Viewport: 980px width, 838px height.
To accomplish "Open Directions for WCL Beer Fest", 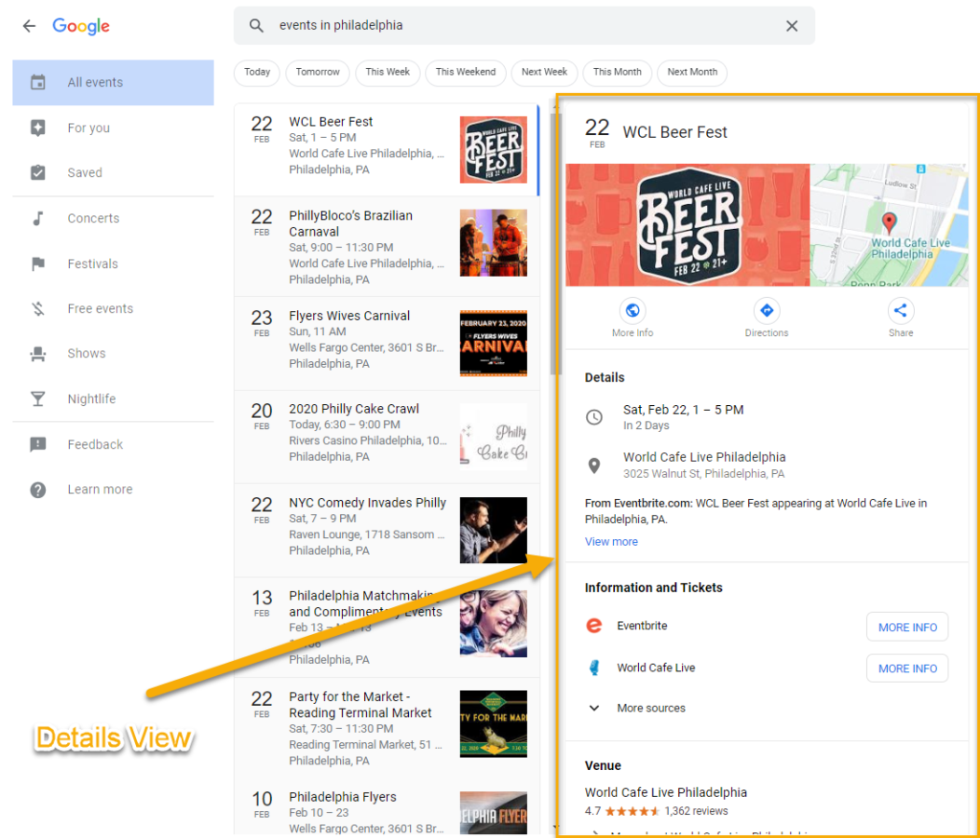I will [766, 311].
